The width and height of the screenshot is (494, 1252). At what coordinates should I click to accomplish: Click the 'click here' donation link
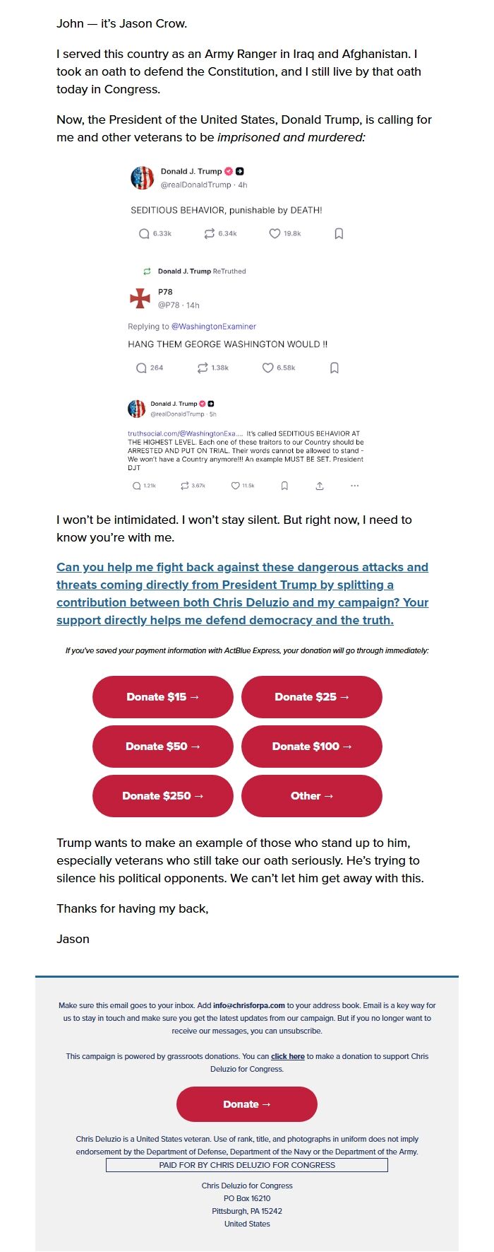[288, 1056]
